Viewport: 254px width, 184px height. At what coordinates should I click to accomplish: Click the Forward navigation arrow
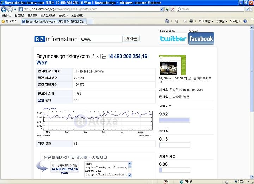[x=10, y=9]
